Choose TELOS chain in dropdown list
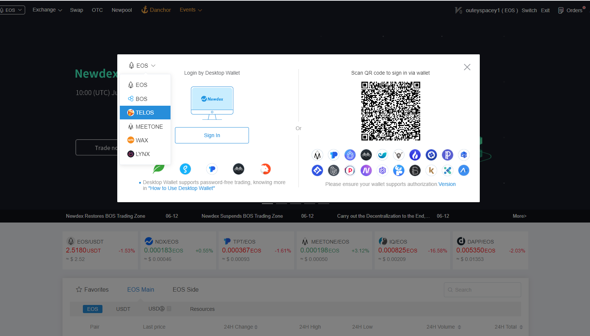Viewport: 590px width, 336px height. pyautogui.click(x=145, y=113)
